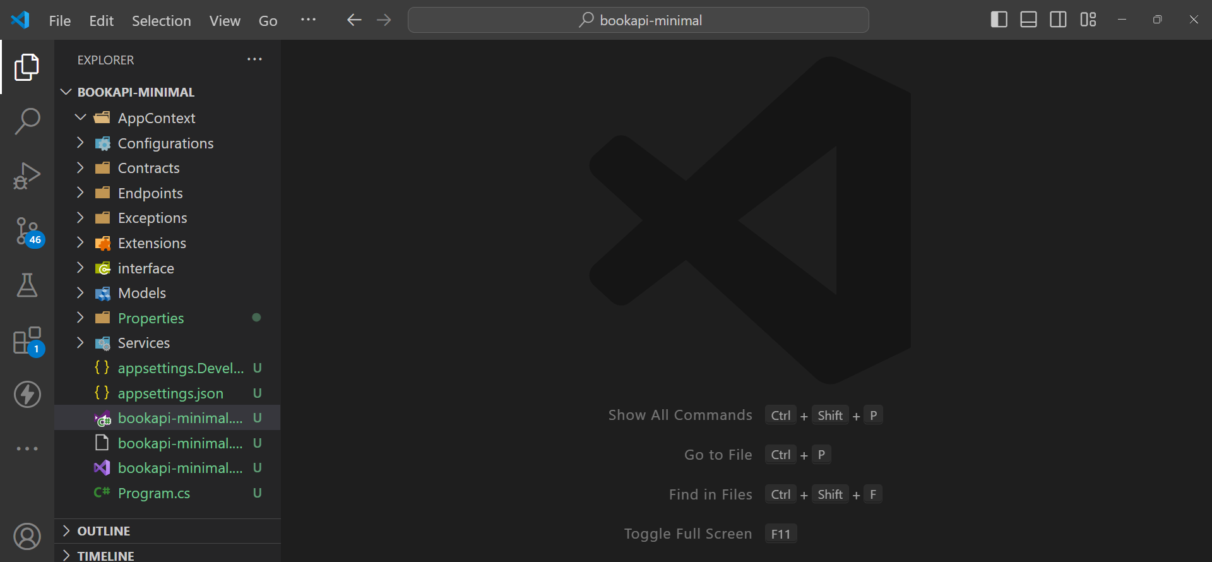Open bookapi-minimal file with blank page icon
Screen dimensions: 1212x562
pos(167,443)
